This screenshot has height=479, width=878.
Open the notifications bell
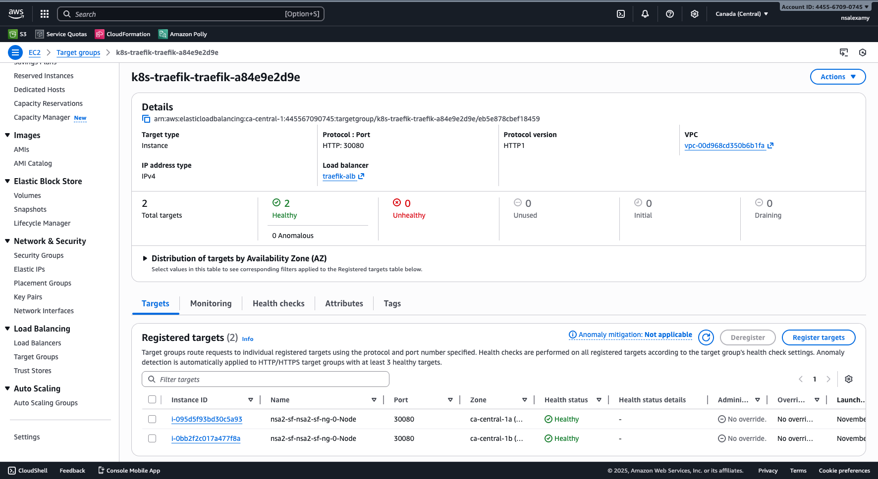tap(645, 14)
